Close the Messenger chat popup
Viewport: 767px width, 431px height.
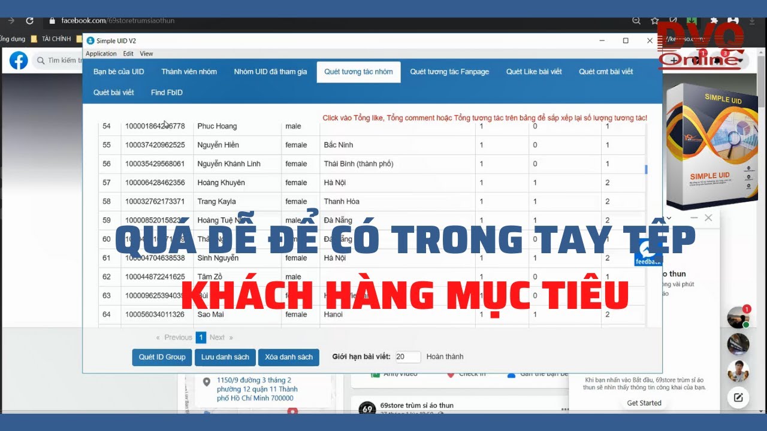click(x=708, y=218)
